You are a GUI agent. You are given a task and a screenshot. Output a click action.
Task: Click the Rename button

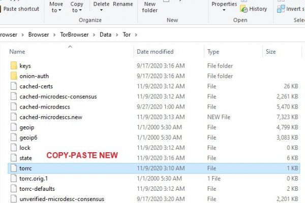pyautogui.click(x=123, y=4)
